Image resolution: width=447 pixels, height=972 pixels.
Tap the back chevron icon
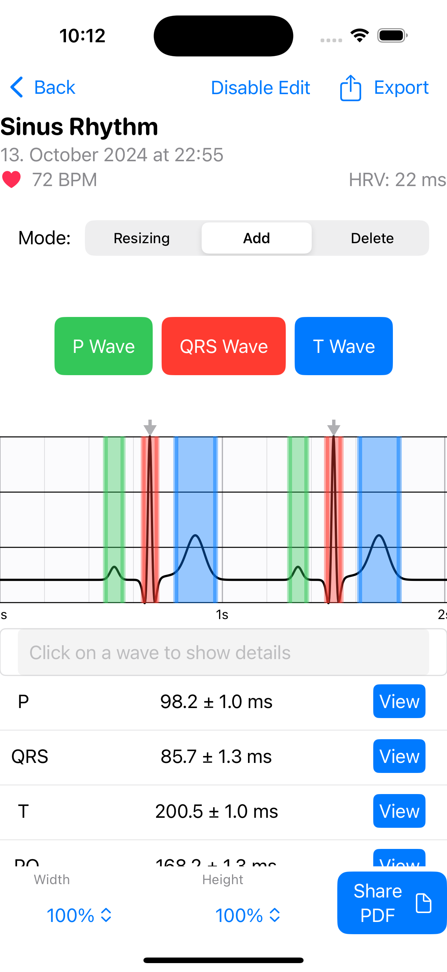17,87
